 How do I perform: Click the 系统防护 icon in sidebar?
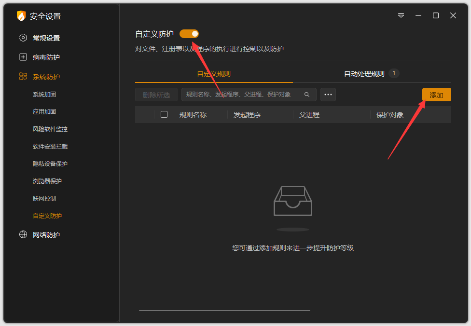(23, 76)
